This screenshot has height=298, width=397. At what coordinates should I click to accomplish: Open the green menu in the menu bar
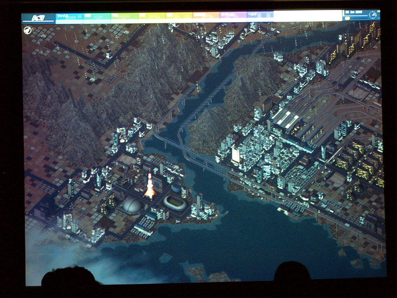[124, 16]
